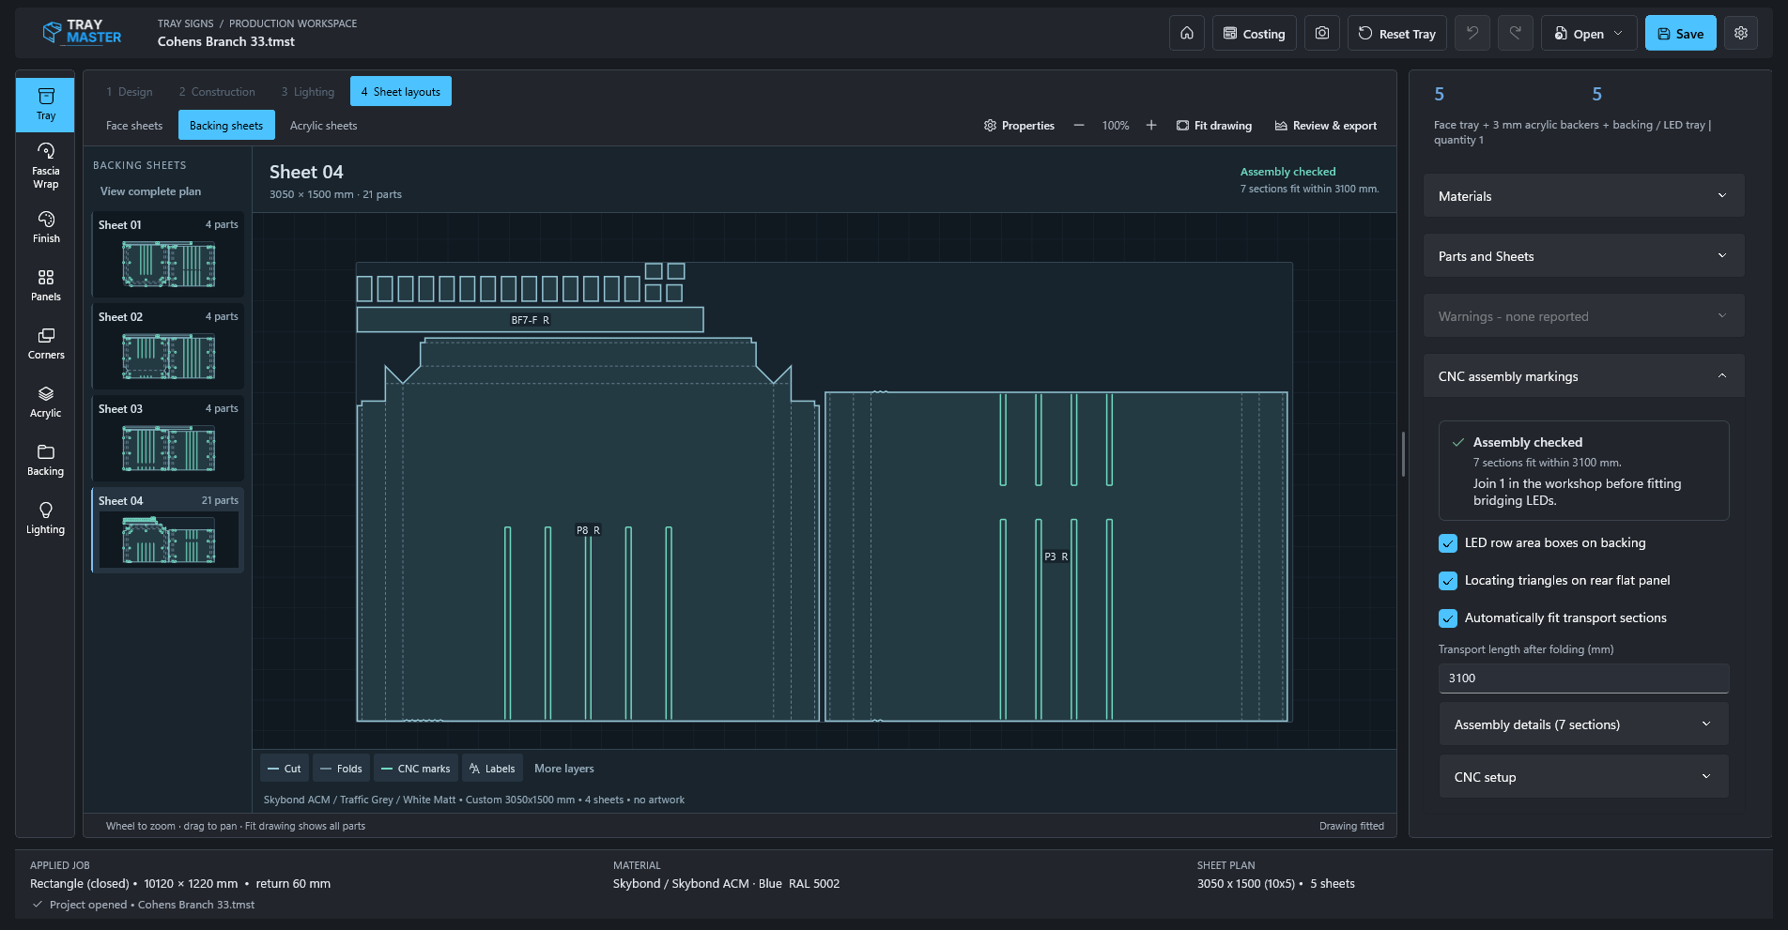The image size is (1788, 930).
Task: Zoom in with the plus icon
Action: (x=1151, y=125)
